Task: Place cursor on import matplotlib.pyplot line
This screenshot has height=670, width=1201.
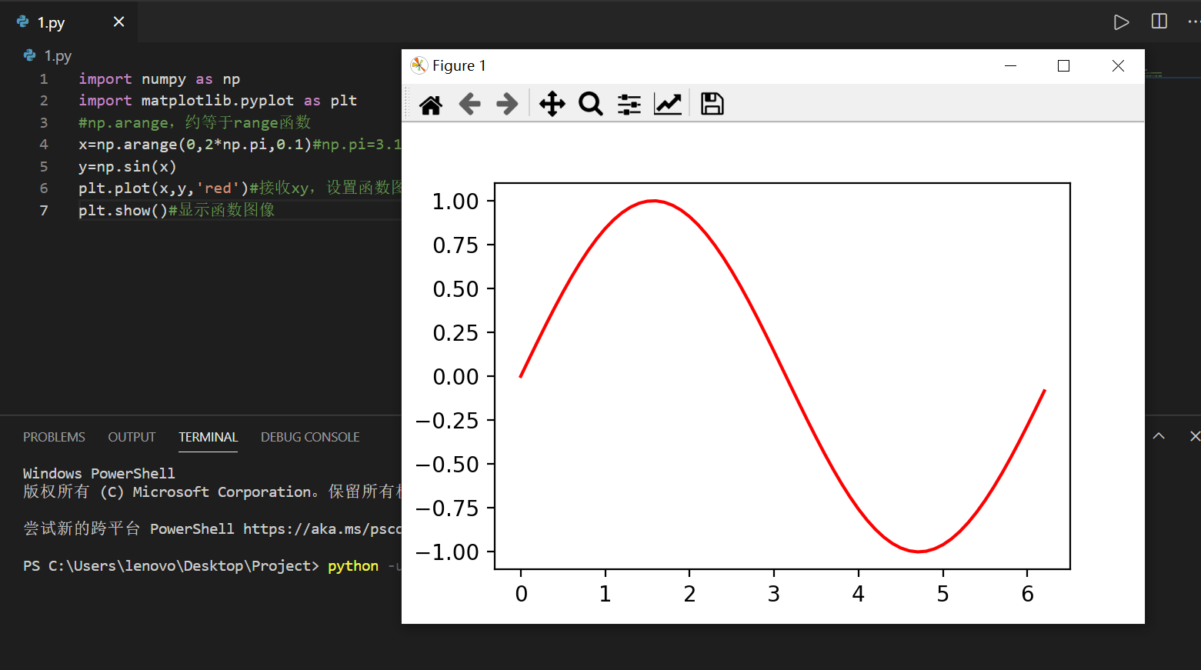Action: tap(218, 100)
